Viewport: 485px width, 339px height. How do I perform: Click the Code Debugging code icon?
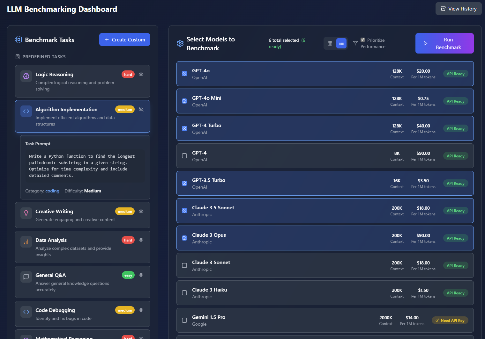click(x=26, y=312)
